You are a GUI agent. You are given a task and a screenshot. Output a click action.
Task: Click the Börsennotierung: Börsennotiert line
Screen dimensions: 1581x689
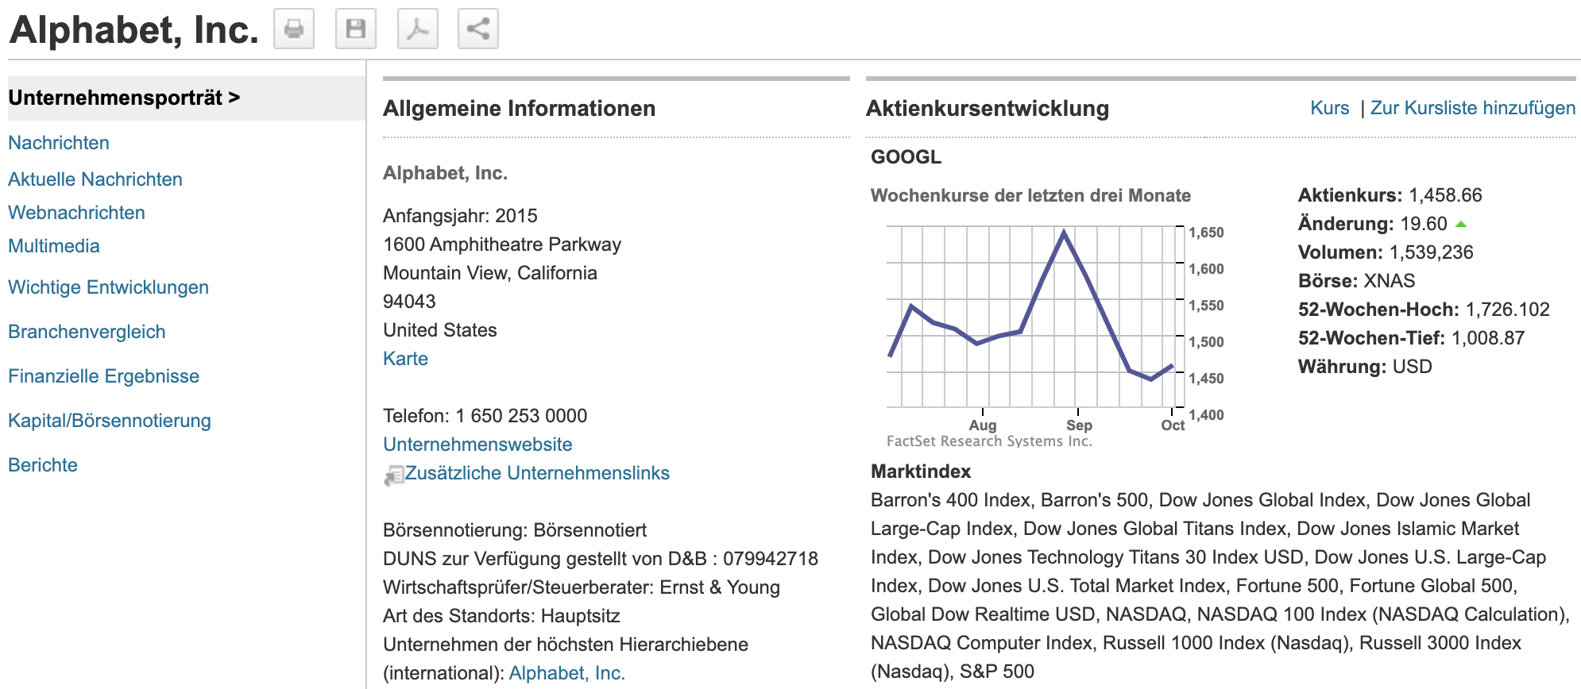coord(515,530)
